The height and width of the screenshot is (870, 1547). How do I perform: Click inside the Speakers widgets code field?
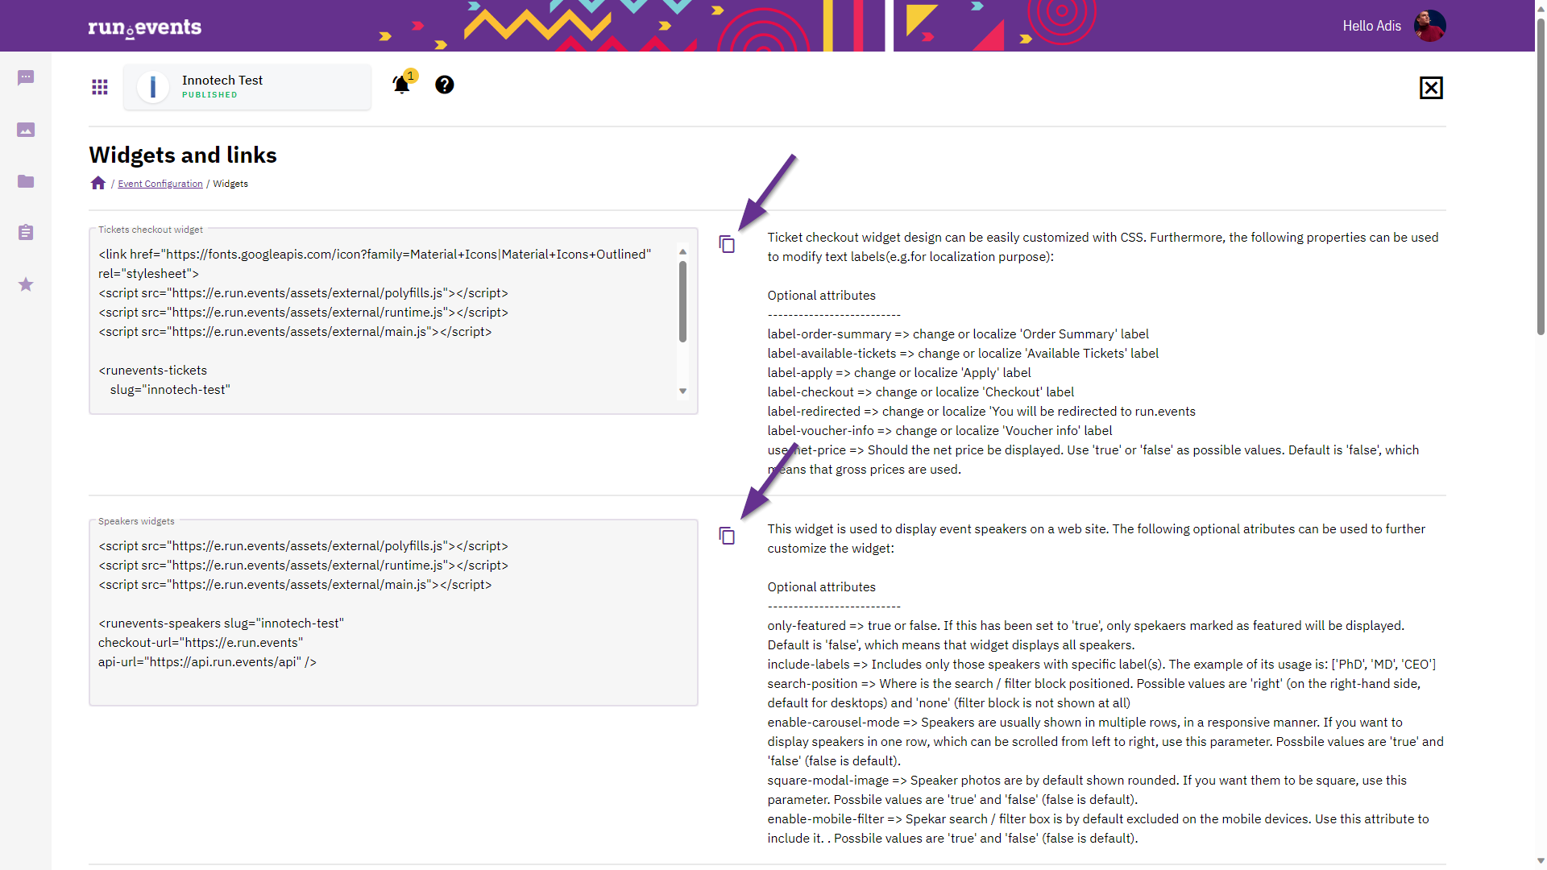coord(393,613)
